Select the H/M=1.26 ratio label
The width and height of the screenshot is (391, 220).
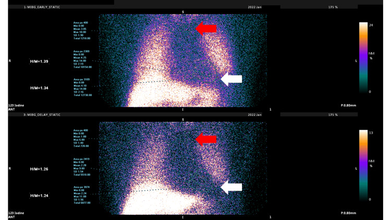39,169
